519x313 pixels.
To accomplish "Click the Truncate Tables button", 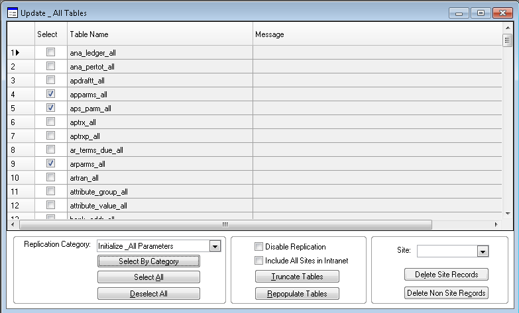I will [x=297, y=277].
